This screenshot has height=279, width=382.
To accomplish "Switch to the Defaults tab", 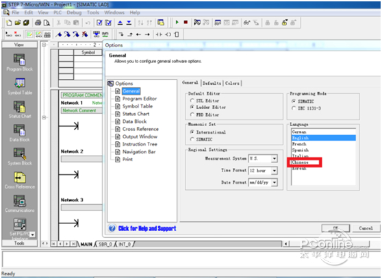I will click(x=212, y=83).
